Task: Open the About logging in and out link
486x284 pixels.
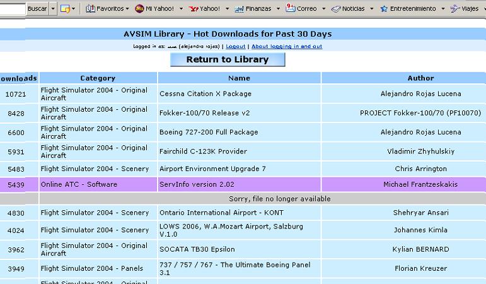Action: [287, 46]
